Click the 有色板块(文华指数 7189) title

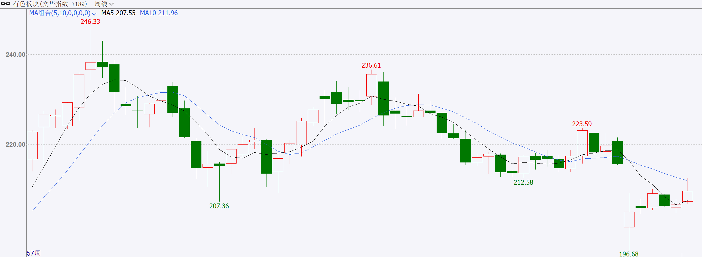click(x=50, y=4)
